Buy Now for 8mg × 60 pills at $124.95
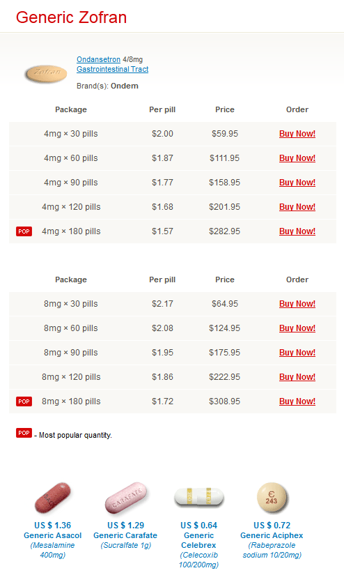 [297, 328]
